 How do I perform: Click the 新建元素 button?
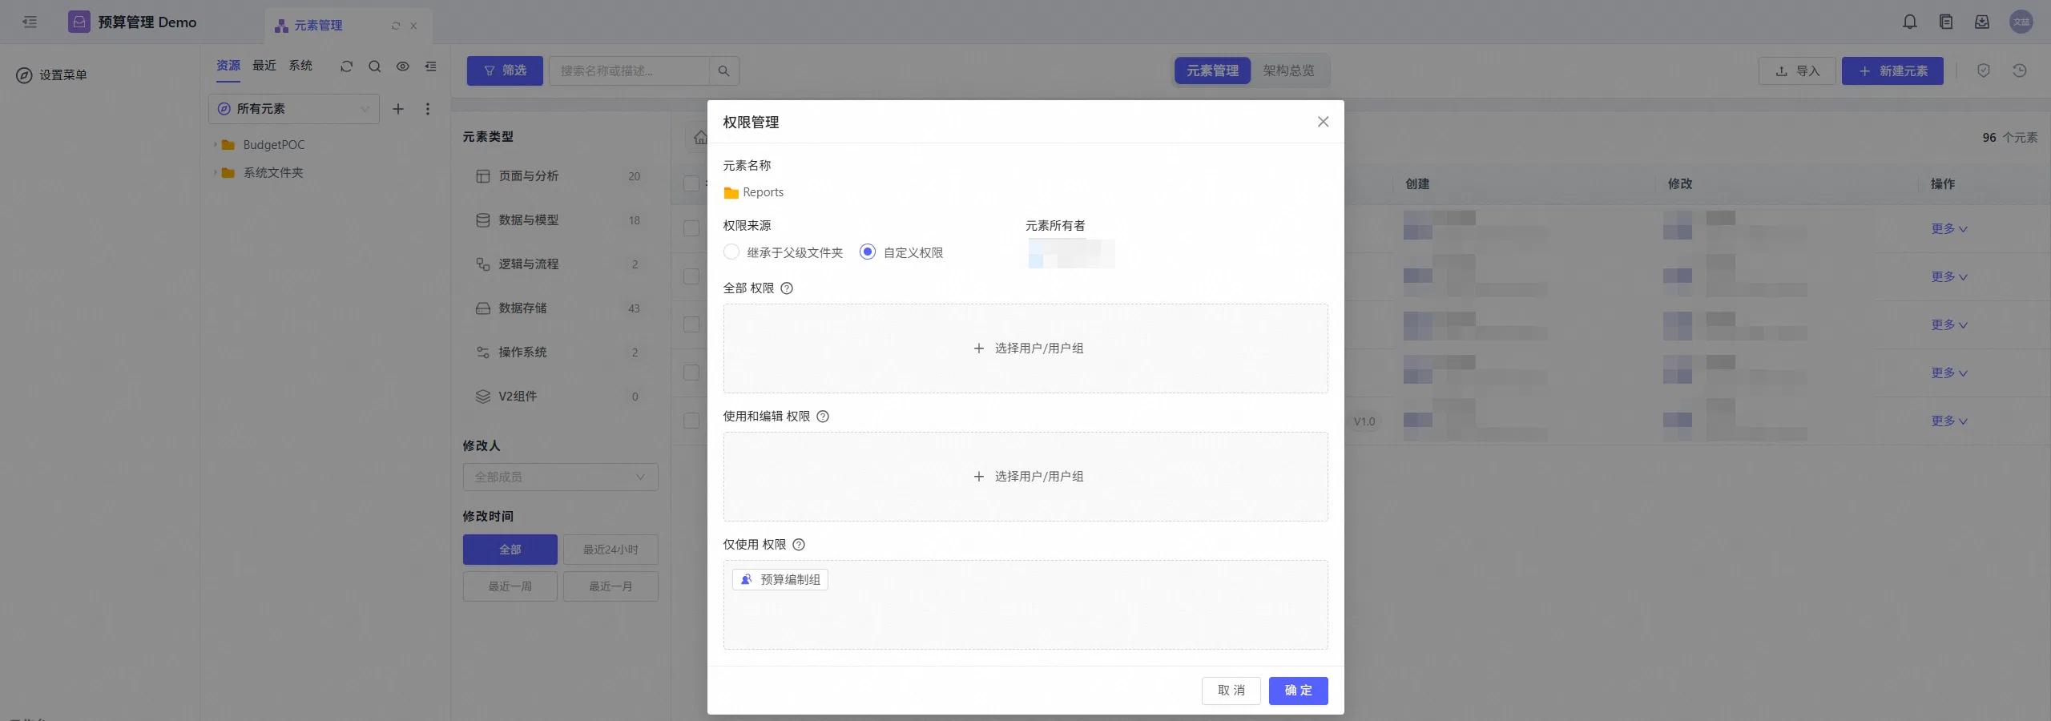pyautogui.click(x=1892, y=70)
